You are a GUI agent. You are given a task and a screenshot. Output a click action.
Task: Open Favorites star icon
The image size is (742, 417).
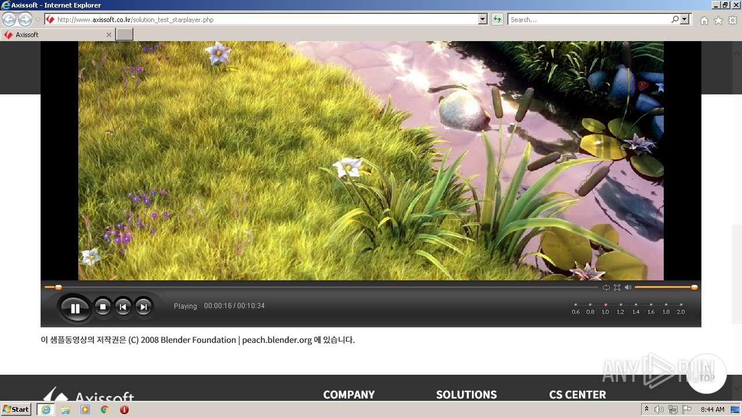718,20
